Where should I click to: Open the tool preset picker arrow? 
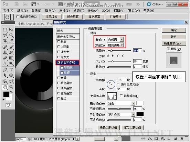12,17
